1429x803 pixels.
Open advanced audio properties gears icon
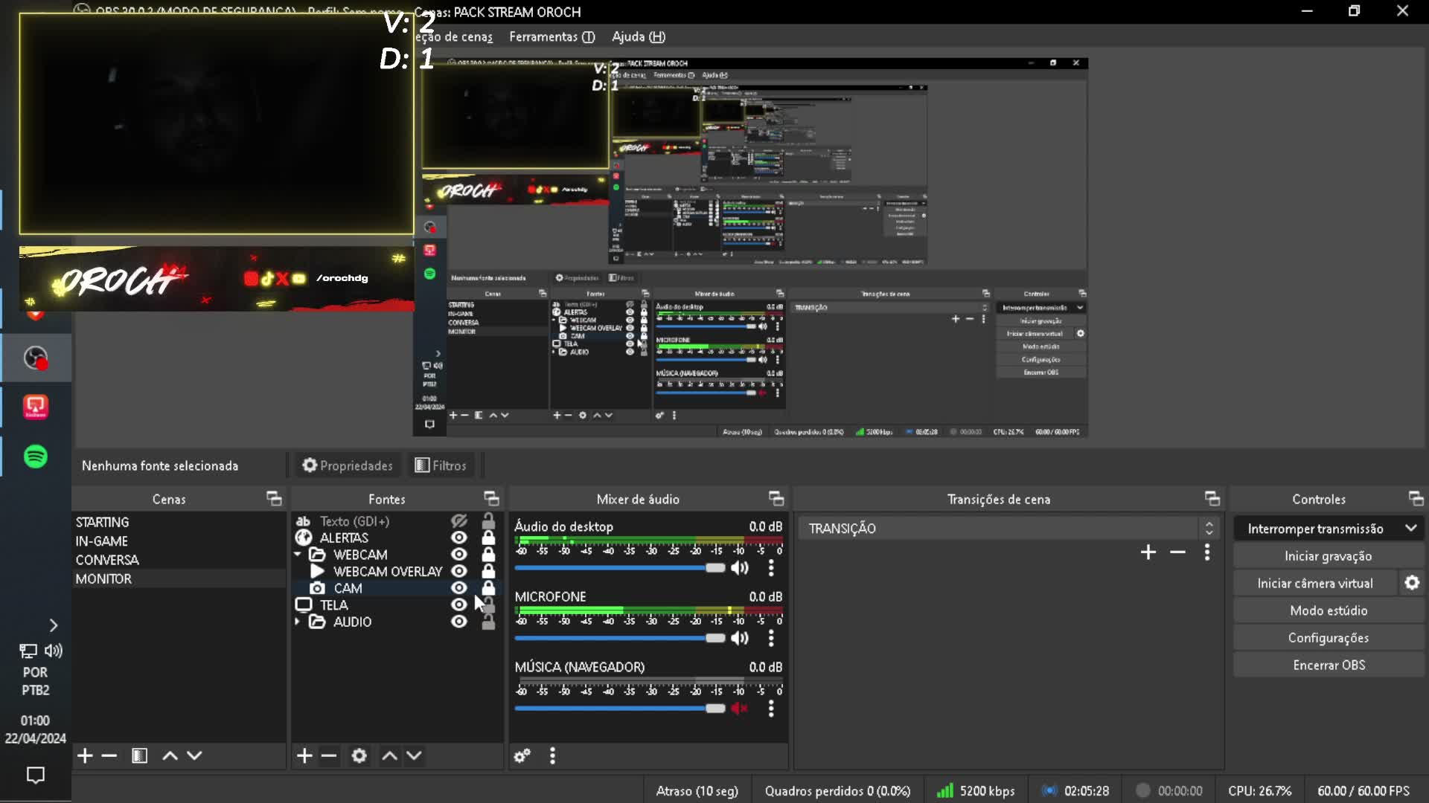click(522, 756)
